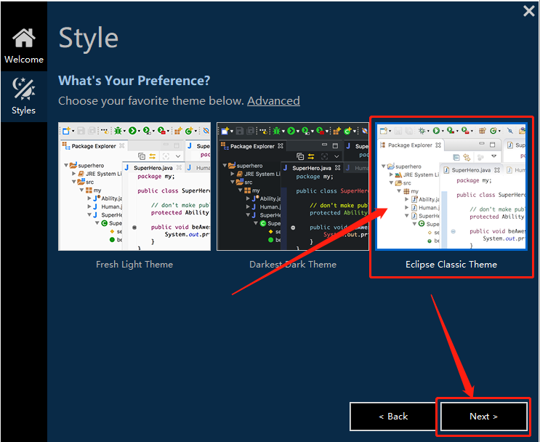
Task: Choose the Fresh Light Theme preview
Action: pyautogui.click(x=134, y=186)
